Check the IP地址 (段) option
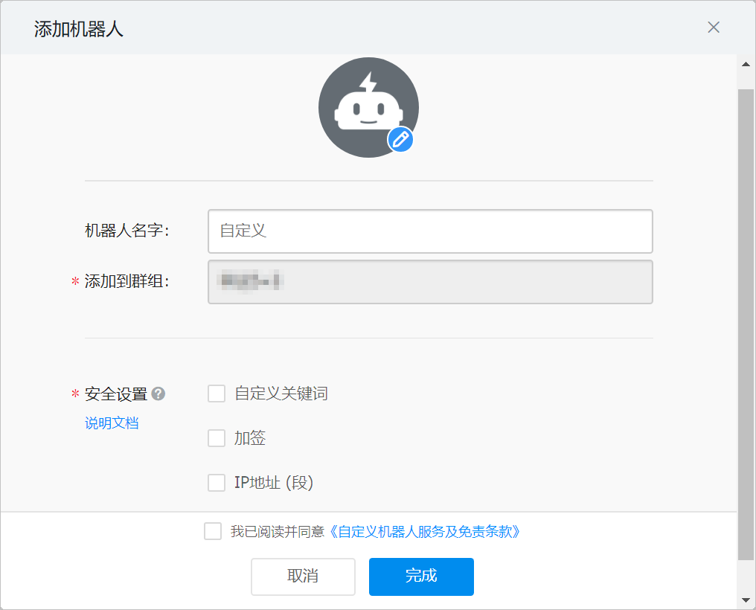 click(x=217, y=482)
